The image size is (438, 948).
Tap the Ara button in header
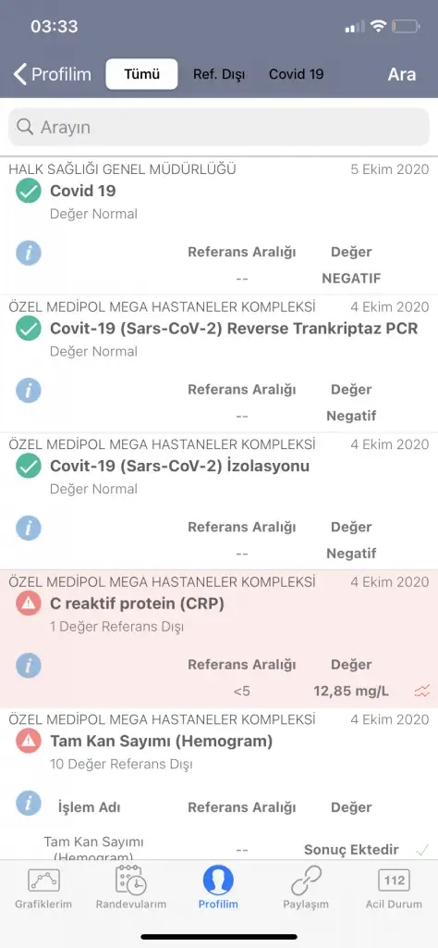click(402, 74)
